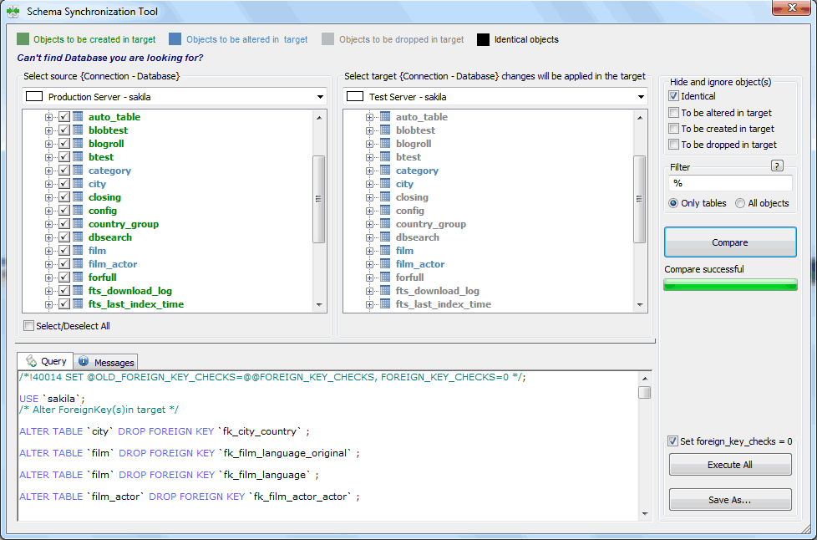Open the source Production Server dropdown
817x540 pixels.
320,97
